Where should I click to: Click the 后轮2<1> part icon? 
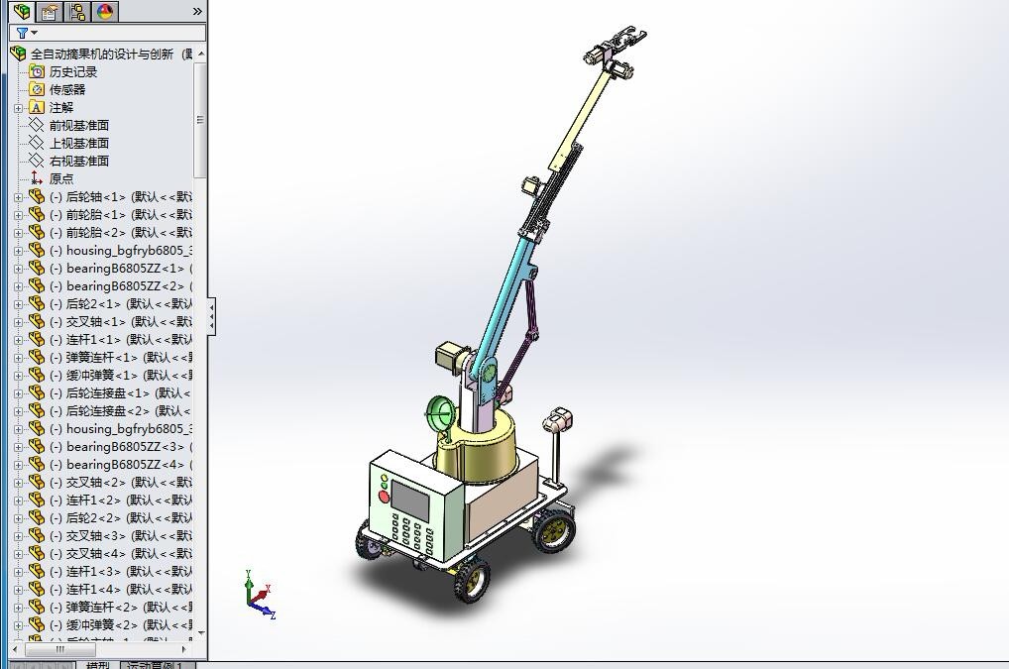pyautogui.click(x=37, y=303)
